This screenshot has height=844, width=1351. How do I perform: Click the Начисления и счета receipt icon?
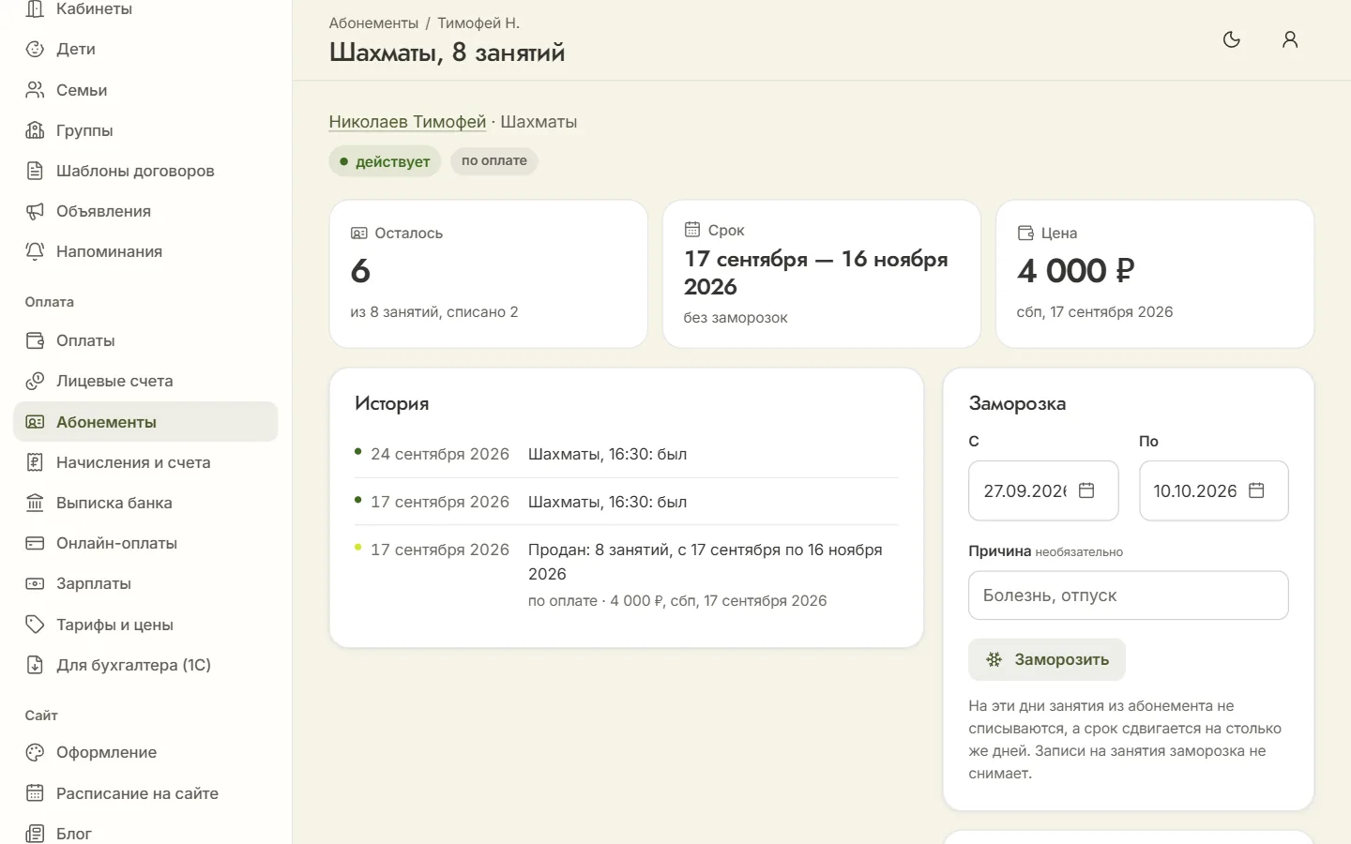click(x=35, y=462)
